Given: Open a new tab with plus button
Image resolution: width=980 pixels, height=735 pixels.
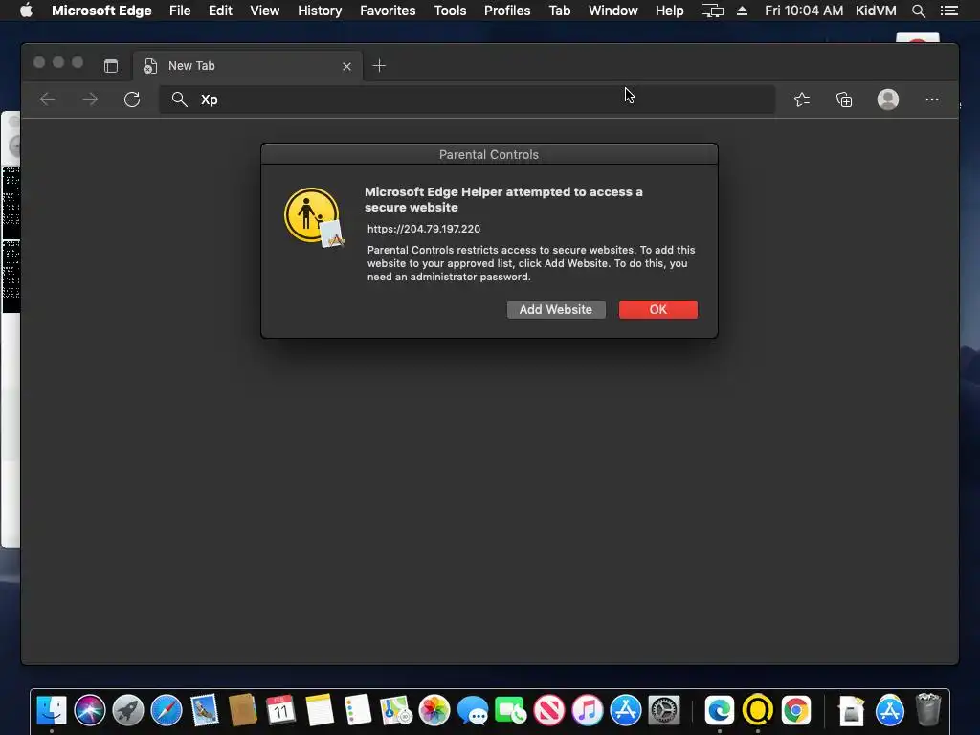Looking at the screenshot, I should pos(379,66).
